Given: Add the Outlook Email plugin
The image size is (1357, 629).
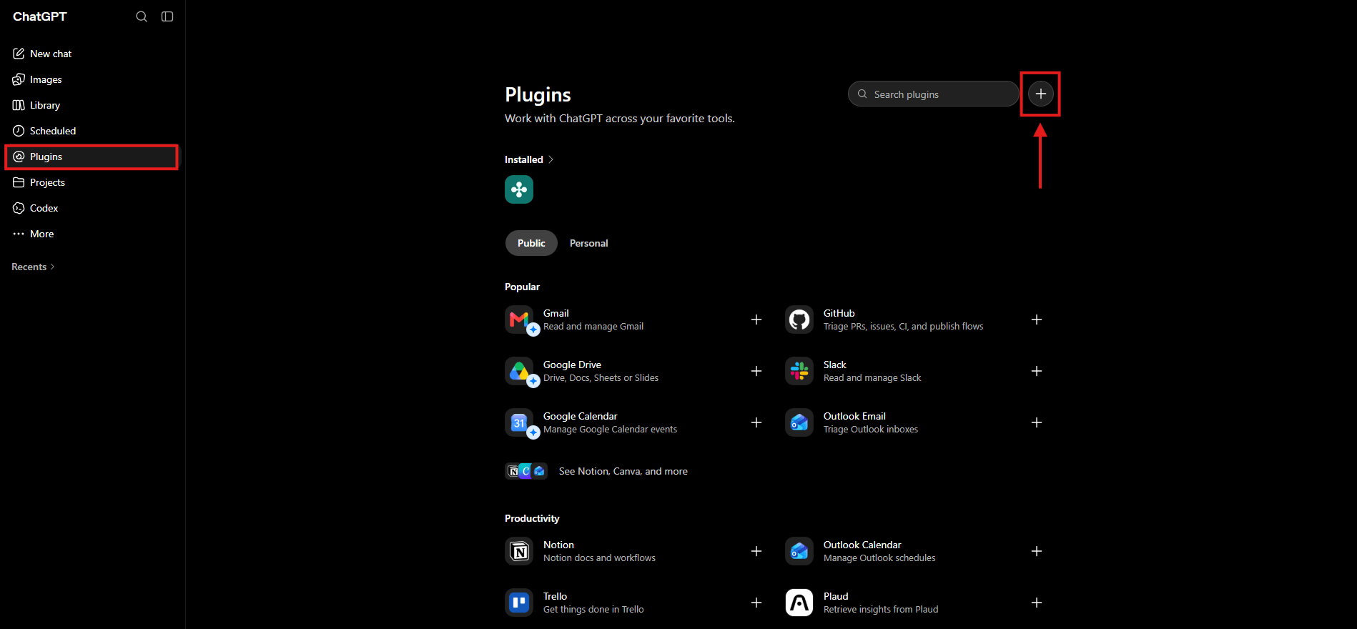Looking at the screenshot, I should [1037, 422].
